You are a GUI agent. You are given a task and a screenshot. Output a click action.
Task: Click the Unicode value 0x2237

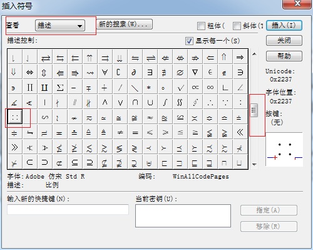[281, 80]
